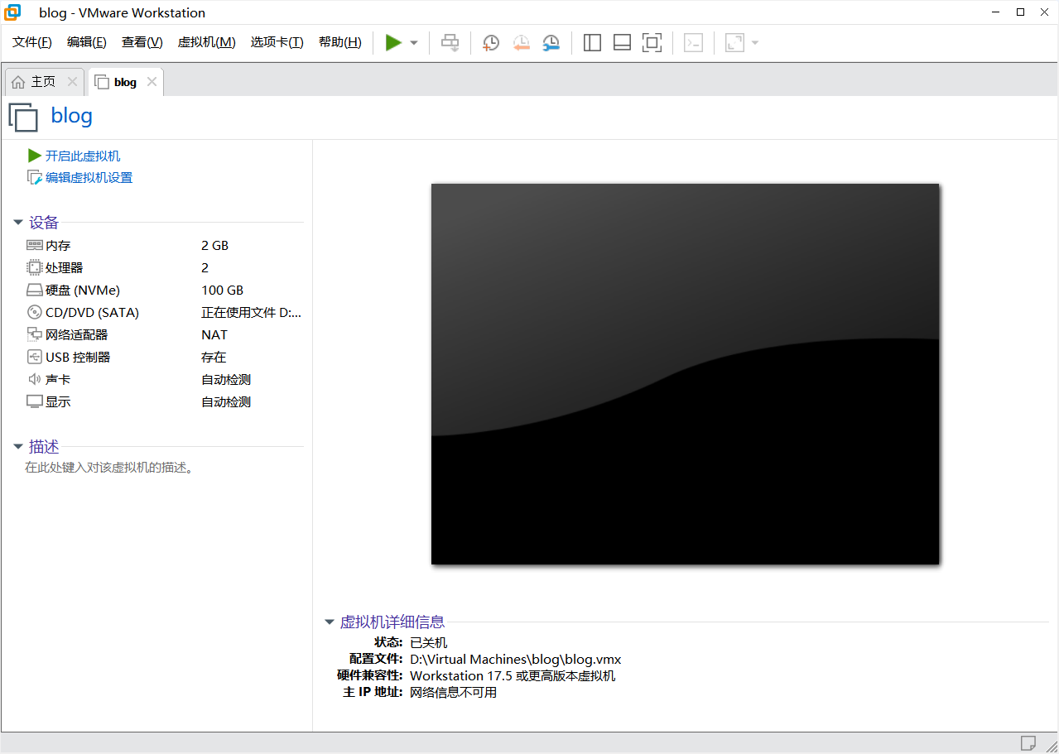The image size is (1059, 754).
Task: Click the processor count value 2
Action: (205, 267)
